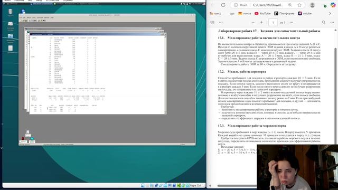Click VirtualBox display status icon
This screenshot has height=190, width=338.
pyautogui.click(x=170, y=185)
